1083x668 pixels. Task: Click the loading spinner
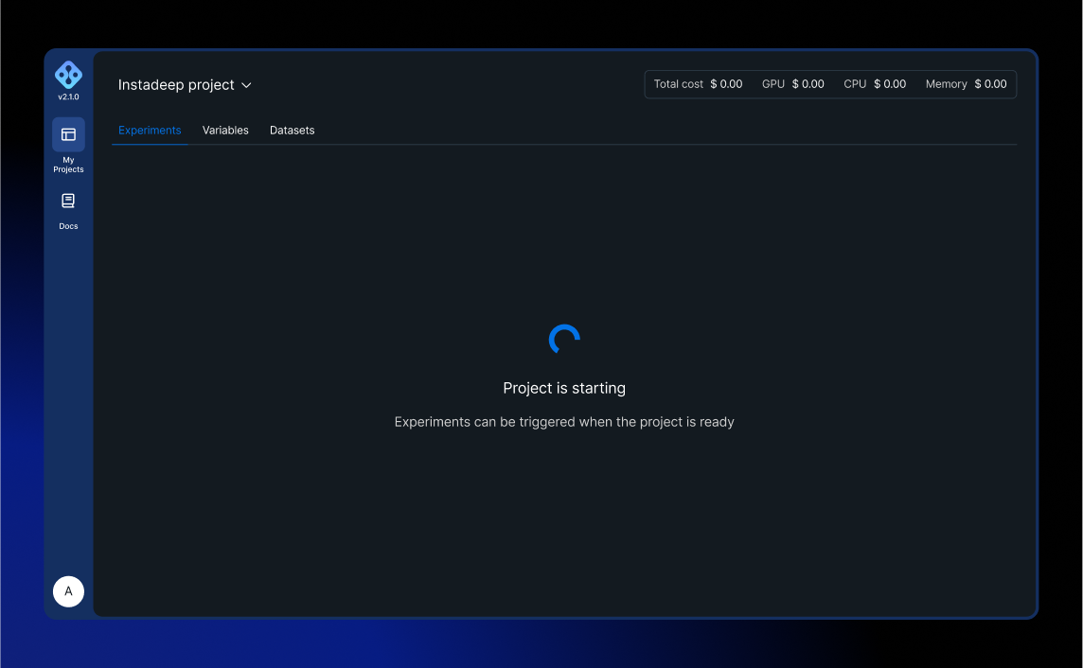click(x=564, y=339)
